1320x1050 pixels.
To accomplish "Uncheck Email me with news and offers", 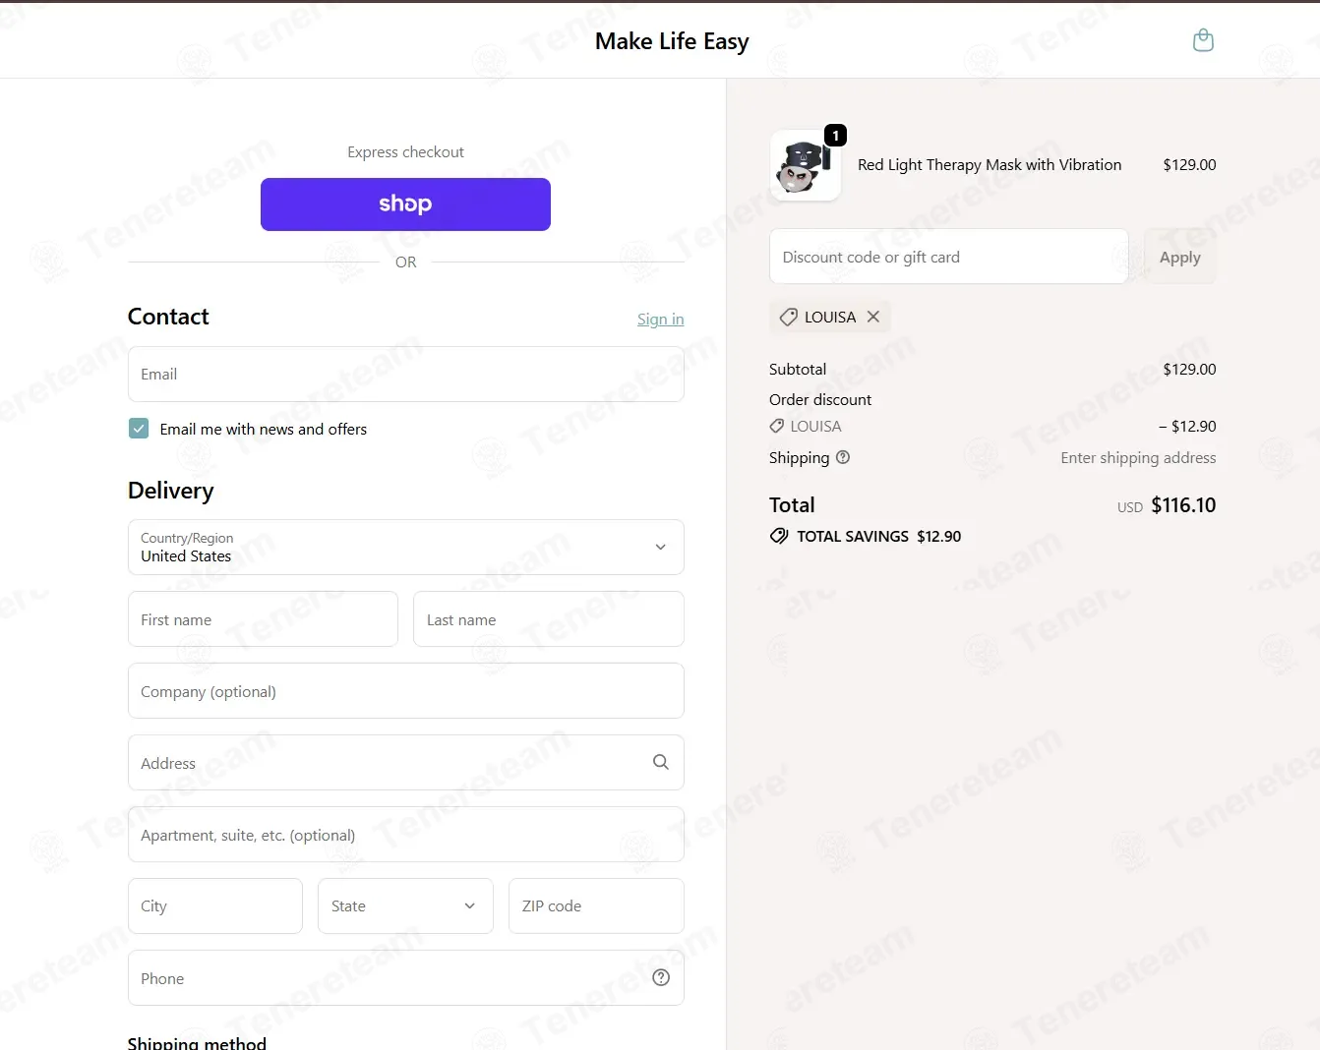I will coord(139,429).
